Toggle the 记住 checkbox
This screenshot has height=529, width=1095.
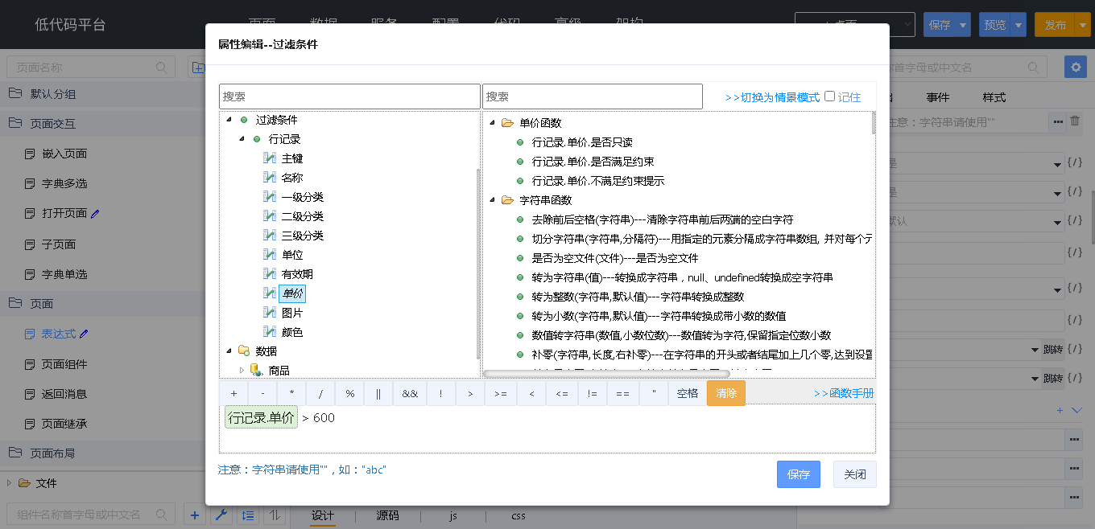(829, 96)
